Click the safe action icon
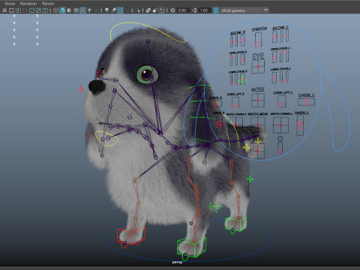The height and width of the screenshot is (270, 360). [38, 10]
